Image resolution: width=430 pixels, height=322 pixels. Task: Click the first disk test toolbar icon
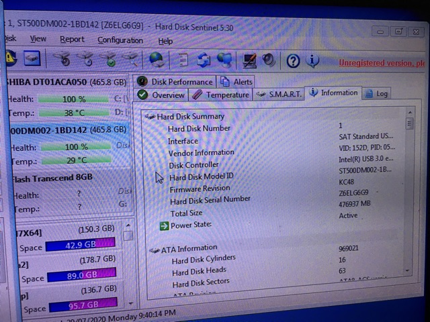point(62,58)
